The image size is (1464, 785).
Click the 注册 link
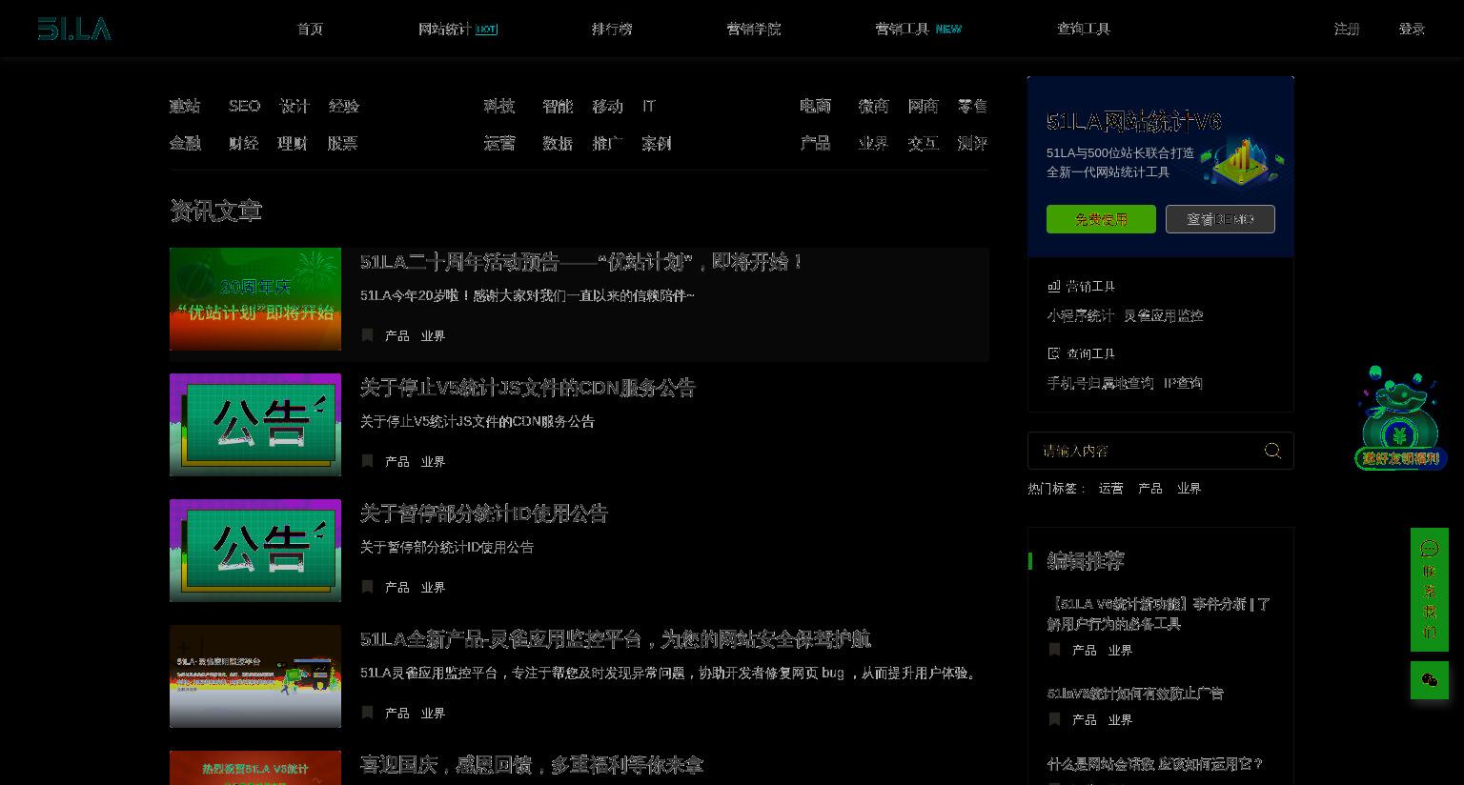pyautogui.click(x=1347, y=29)
